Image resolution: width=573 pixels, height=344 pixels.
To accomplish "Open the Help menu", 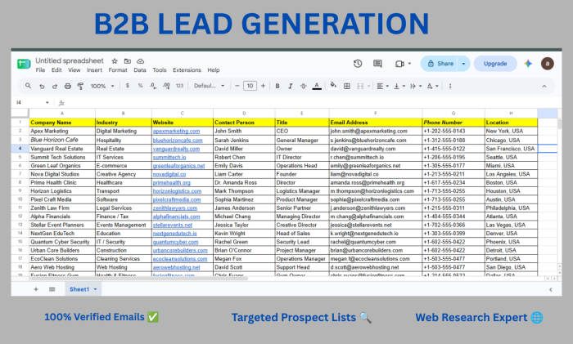I will [214, 70].
